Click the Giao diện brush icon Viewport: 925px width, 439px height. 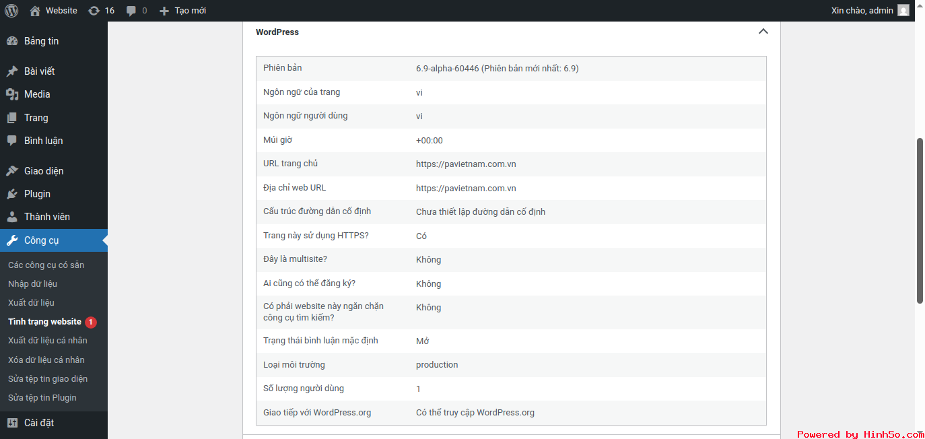point(12,171)
